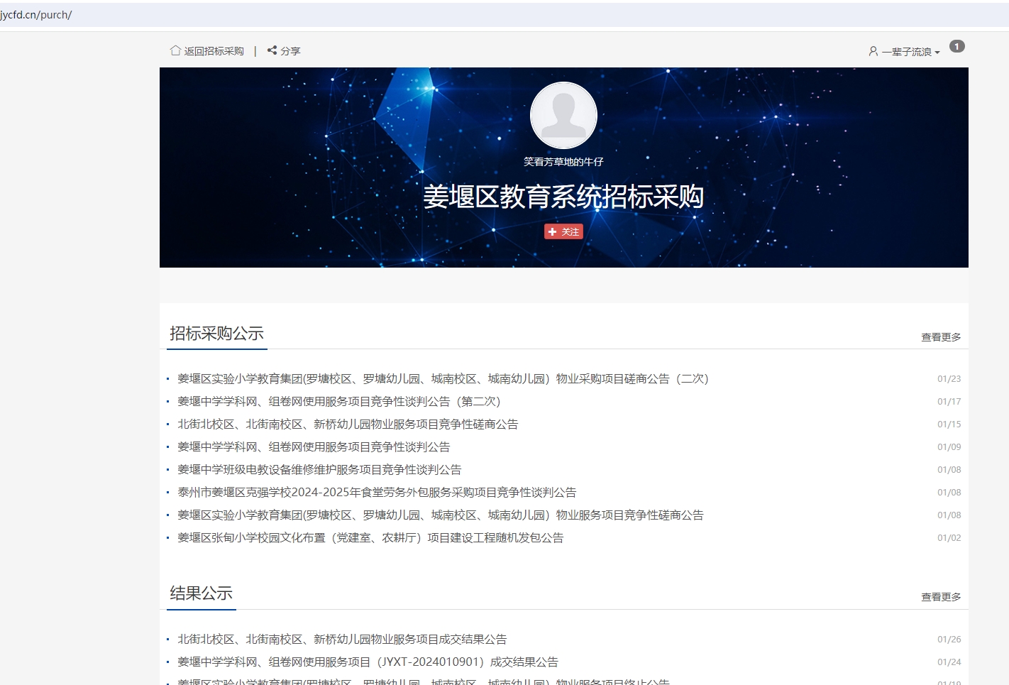Click the home icon beside 返回招标采购
Viewport: 1009px width, 685px height.
pyautogui.click(x=175, y=50)
